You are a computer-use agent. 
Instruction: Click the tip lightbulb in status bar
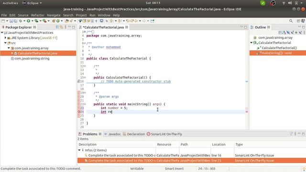pos(304,169)
